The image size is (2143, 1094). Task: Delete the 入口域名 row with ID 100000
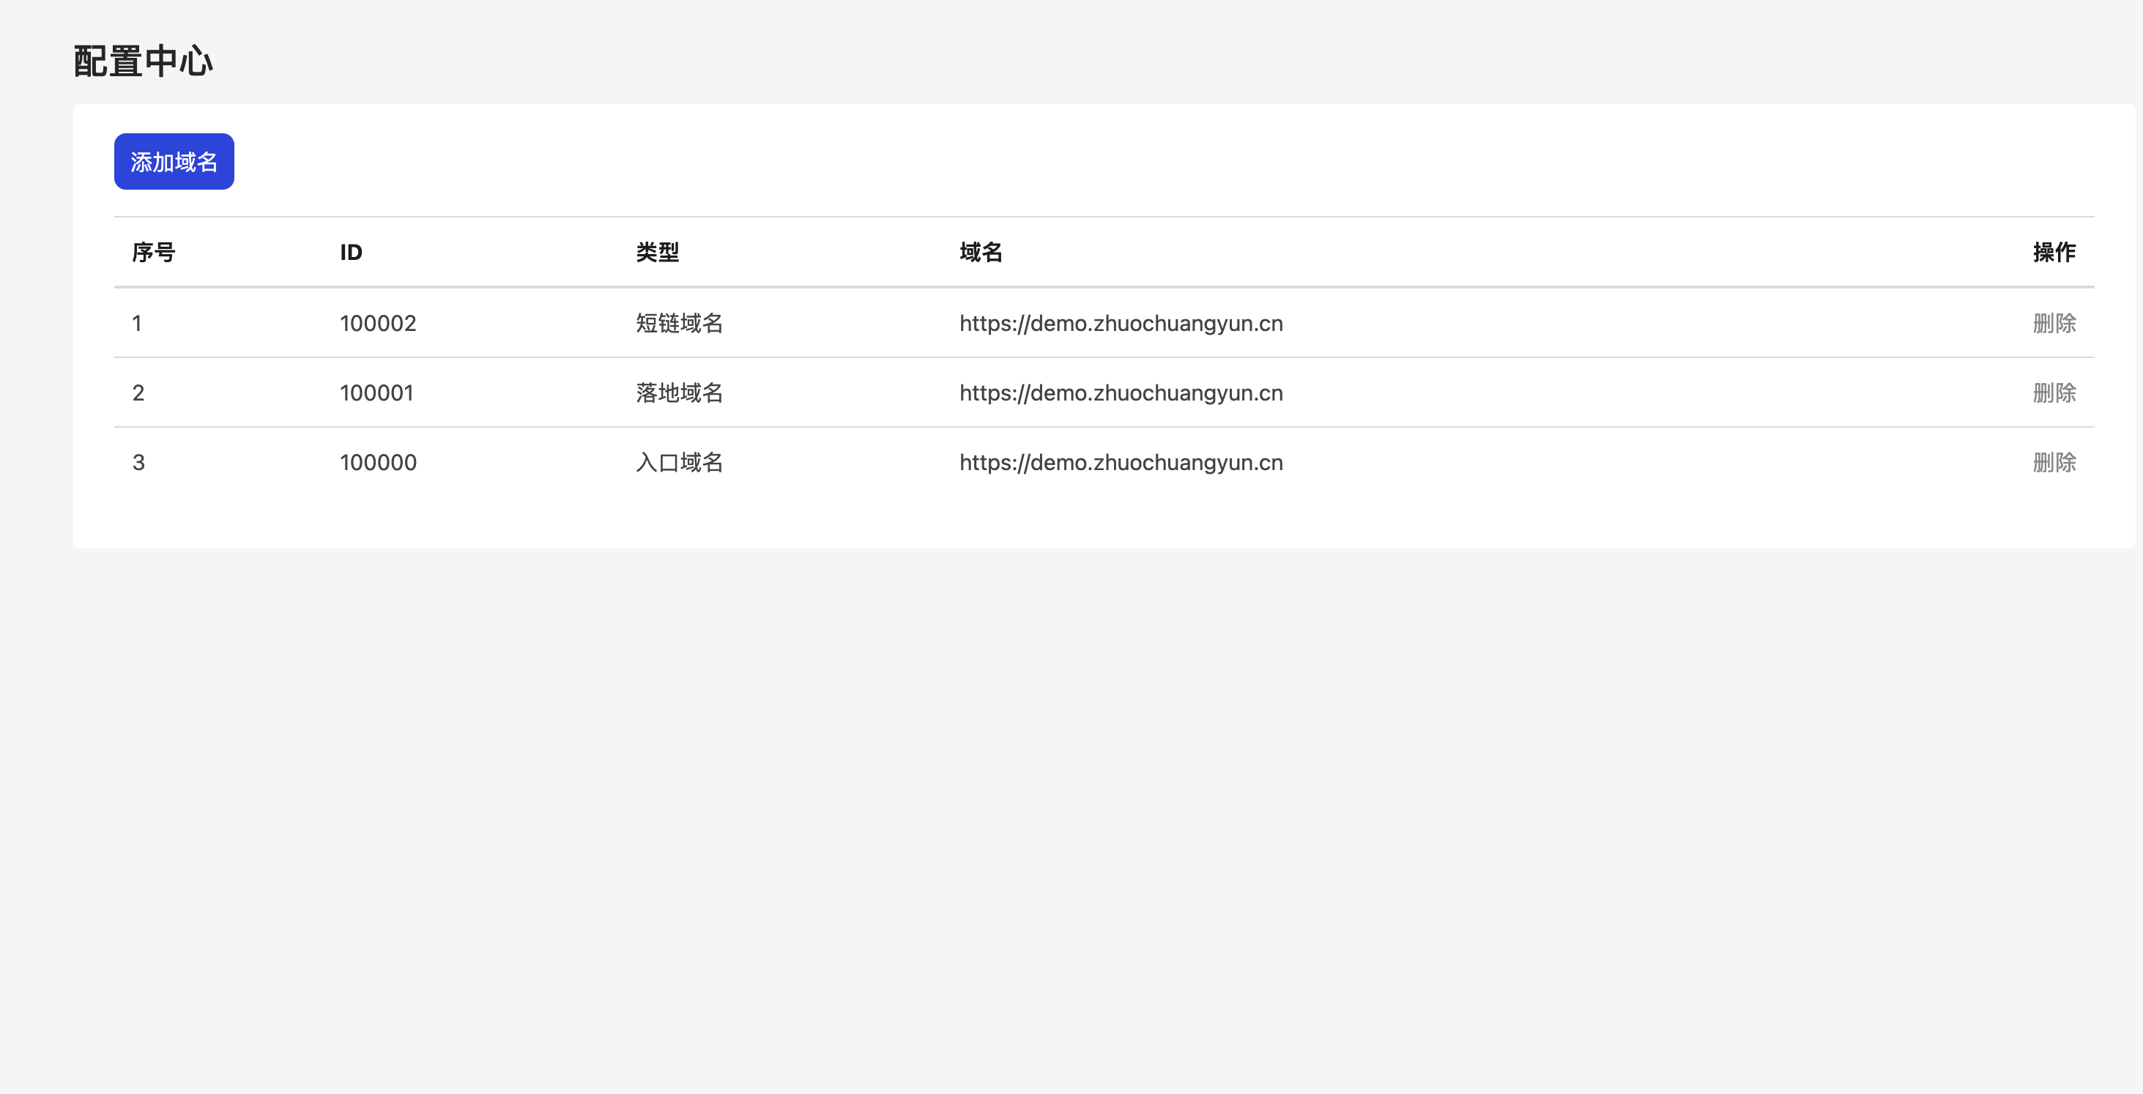[x=2054, y=463]
